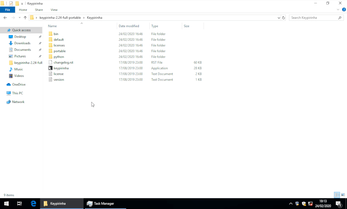
Task: Click the "60 KB" size cell
Action: click(x=198, y=63)
